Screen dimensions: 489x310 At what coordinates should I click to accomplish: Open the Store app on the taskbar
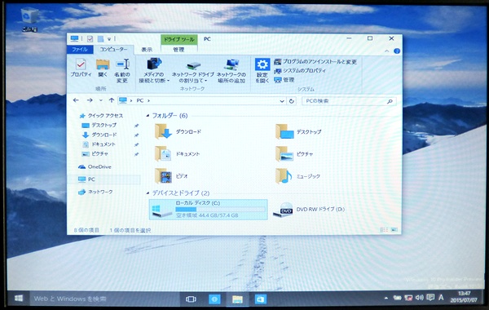click(261, 299)
